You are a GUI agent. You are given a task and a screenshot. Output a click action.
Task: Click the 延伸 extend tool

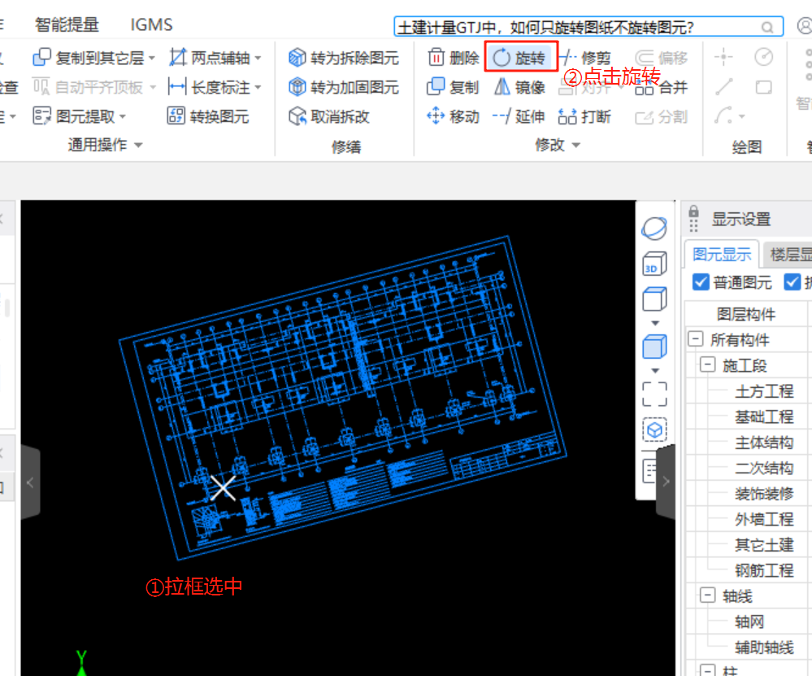coord(519,116)
